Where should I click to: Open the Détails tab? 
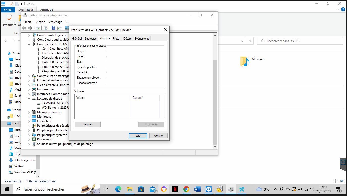coord(128,39)
